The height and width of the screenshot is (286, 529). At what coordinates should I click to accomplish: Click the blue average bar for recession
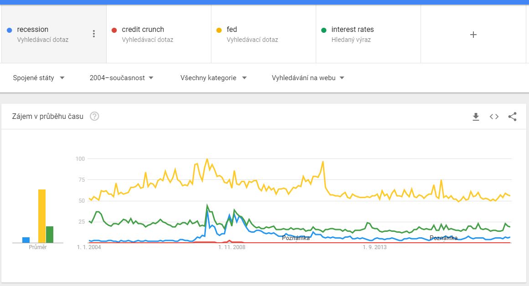point(26,240)
